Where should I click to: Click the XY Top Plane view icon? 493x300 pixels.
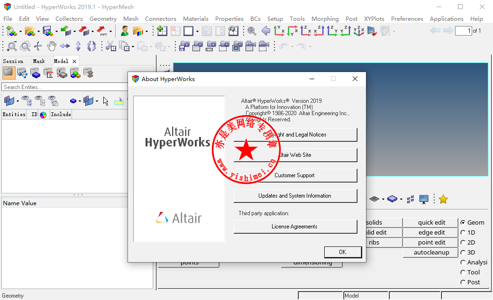[279, 31]
